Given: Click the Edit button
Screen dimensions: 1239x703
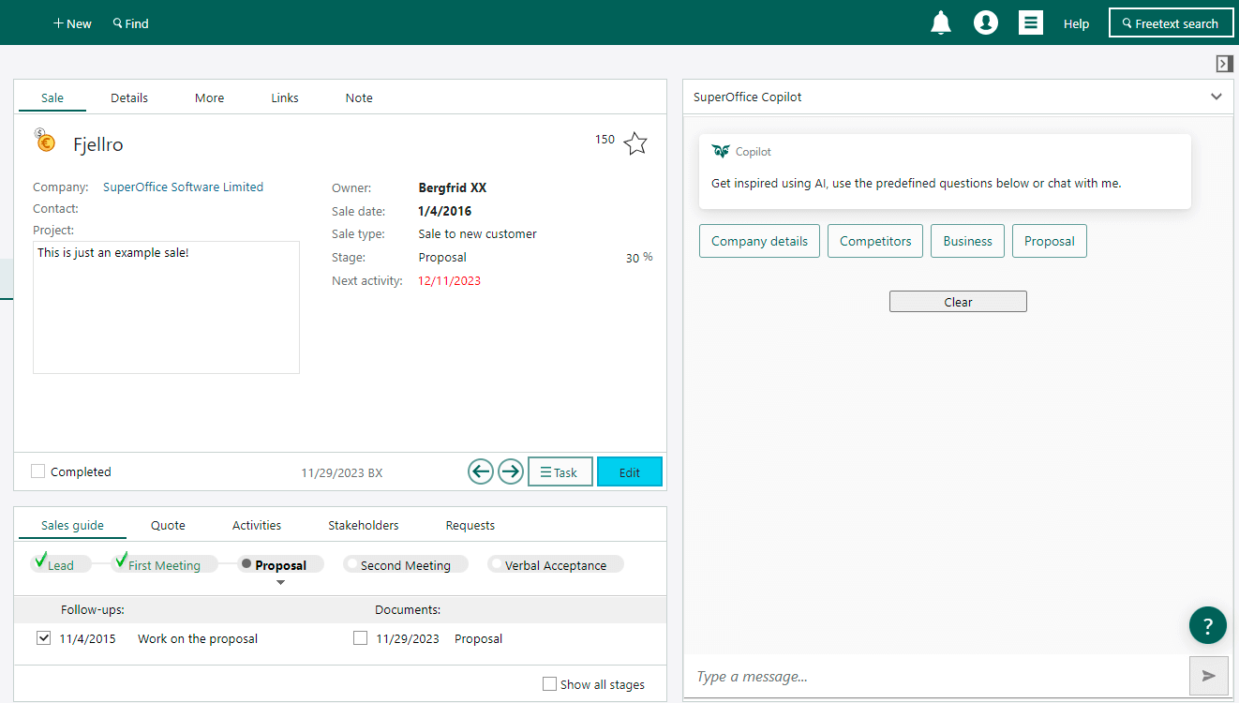Looking at the screenshot, I should [630, 471].
